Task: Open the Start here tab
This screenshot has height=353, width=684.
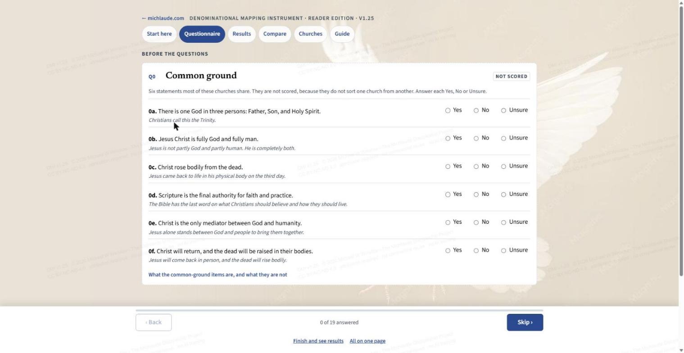Action: (159, 34)
